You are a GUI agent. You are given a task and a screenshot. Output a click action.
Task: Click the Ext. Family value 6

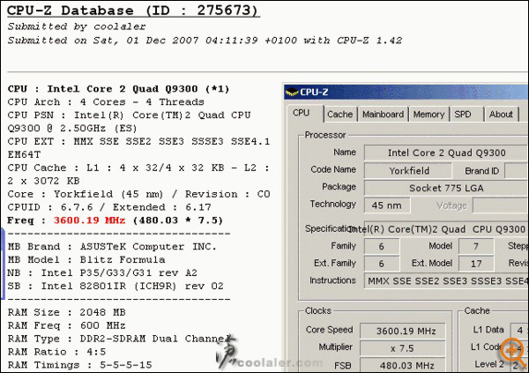pos(382,264)
